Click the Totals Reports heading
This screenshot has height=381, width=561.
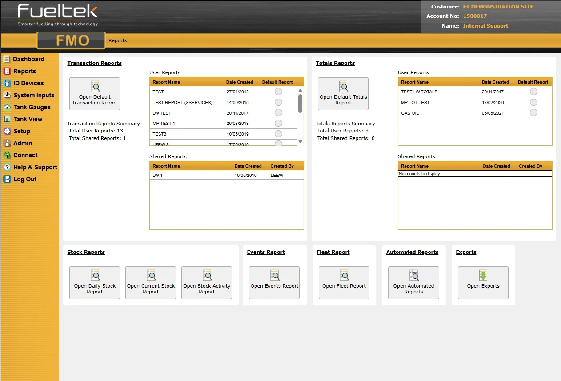pyautogui.click(x=335, y=63)
